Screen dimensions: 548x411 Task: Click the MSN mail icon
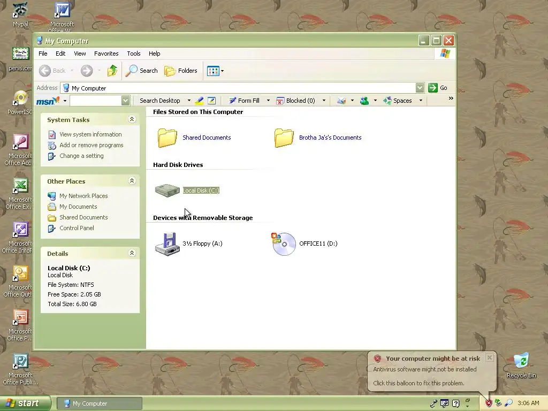(x=341, y=101)
